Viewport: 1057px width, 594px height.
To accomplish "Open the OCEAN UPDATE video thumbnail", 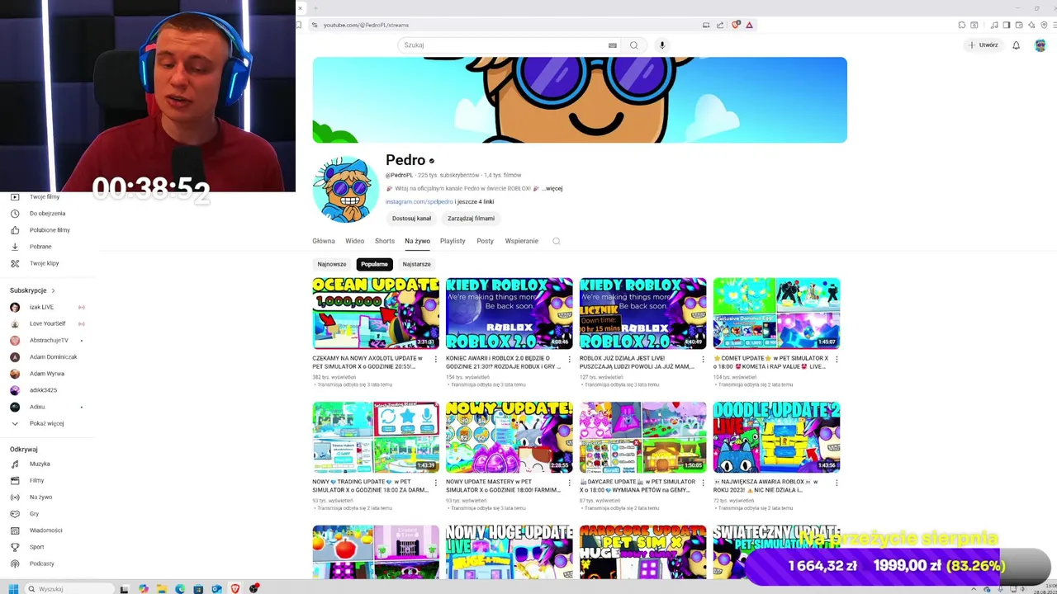I will pos(376,313).
